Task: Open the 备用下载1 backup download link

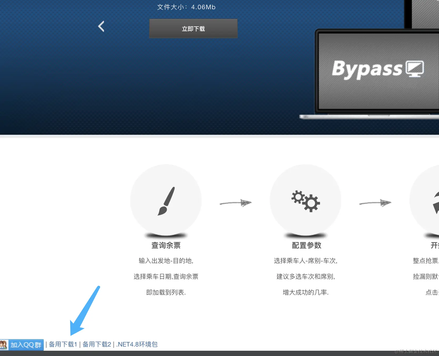Action: (x=63, y=344)
